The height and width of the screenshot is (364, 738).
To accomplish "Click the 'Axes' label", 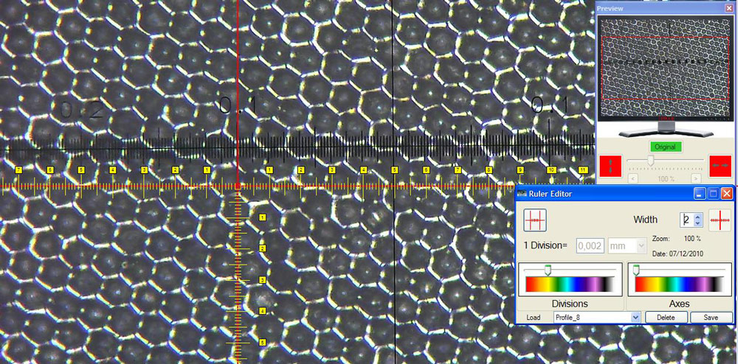I will (x=680, y=304).
